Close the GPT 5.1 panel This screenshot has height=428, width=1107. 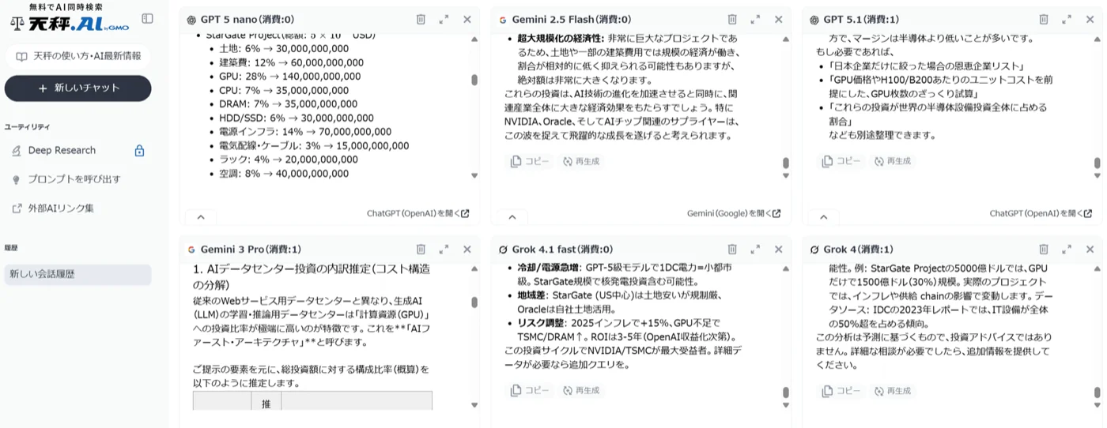(1090, 19)
